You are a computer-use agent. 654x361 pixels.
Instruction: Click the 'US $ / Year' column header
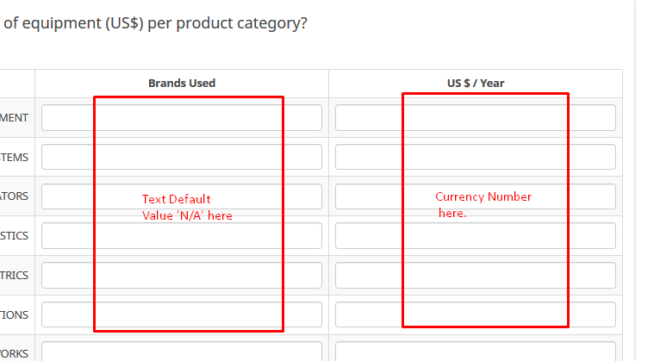(x=475, y=84)
